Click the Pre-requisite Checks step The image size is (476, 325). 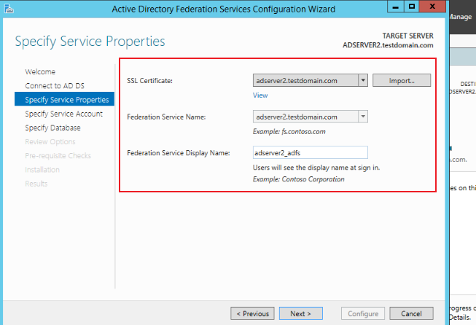[58, 156]
